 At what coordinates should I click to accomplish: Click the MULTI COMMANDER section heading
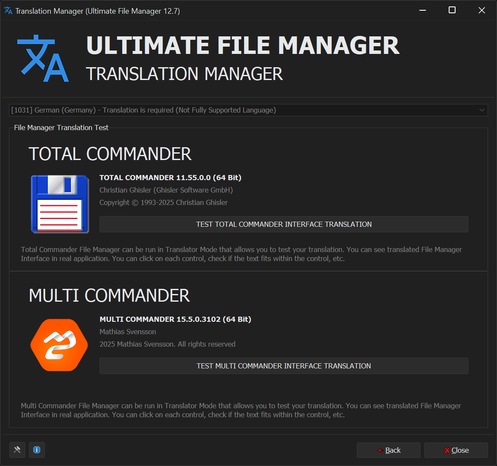[x=109, y=296]
